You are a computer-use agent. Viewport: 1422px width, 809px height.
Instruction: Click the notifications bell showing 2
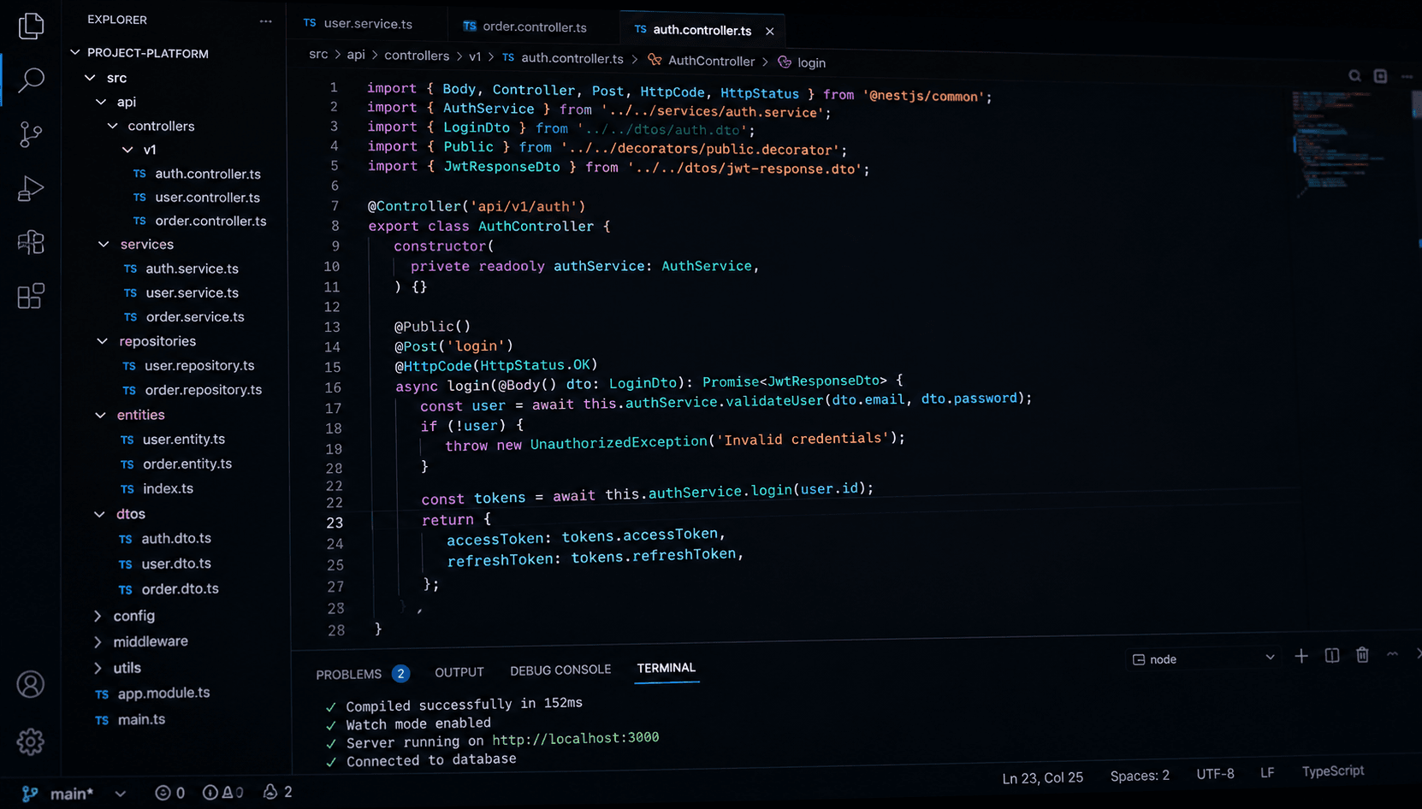278,792
